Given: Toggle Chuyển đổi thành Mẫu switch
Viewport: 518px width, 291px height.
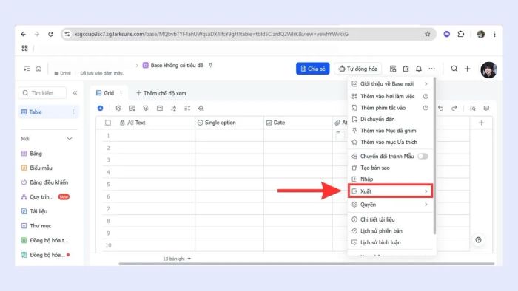Looking at the screenshot, I should (423, 157).
